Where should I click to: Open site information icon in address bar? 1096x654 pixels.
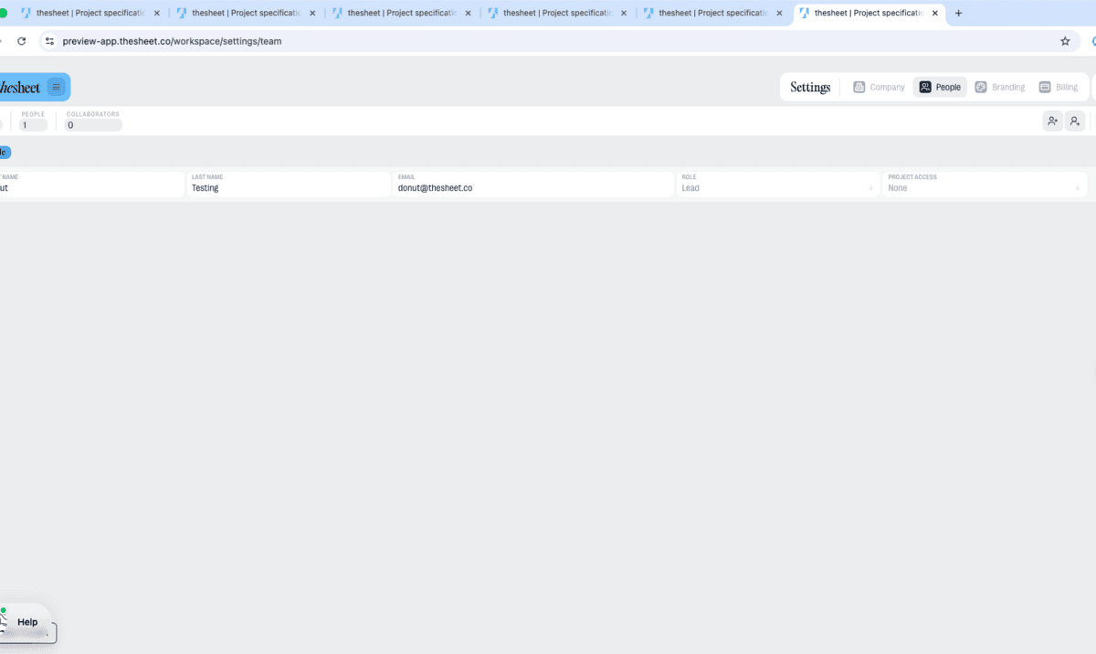point(50,41)
